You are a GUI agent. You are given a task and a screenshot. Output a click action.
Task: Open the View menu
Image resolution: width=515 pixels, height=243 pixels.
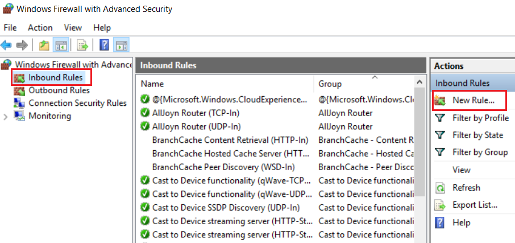point(73,28)
